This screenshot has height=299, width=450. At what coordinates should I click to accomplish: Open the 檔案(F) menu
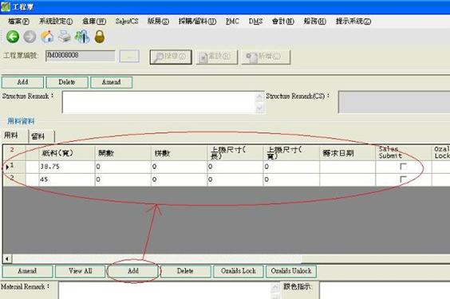click(18, 22)
